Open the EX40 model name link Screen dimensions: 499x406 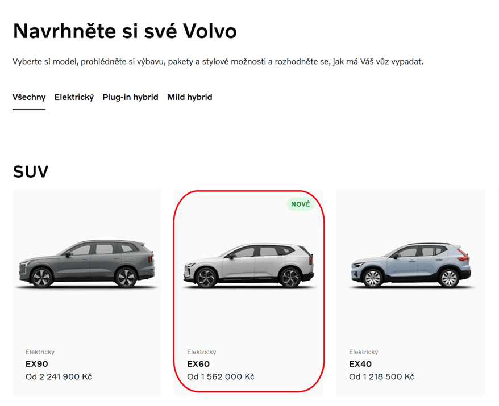tap(360, 364)
